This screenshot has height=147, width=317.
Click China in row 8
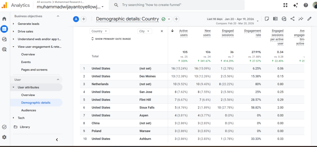click(95, 123)
